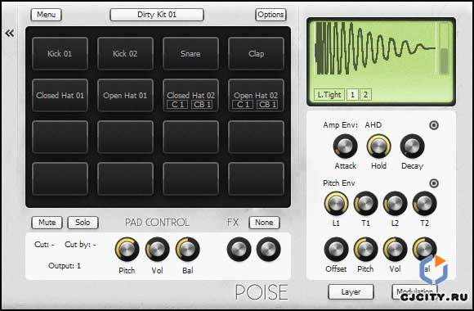This screenshot has height=311, width=474.
Task: Open the FX None effect selector
Action: [x=264, y=223]
